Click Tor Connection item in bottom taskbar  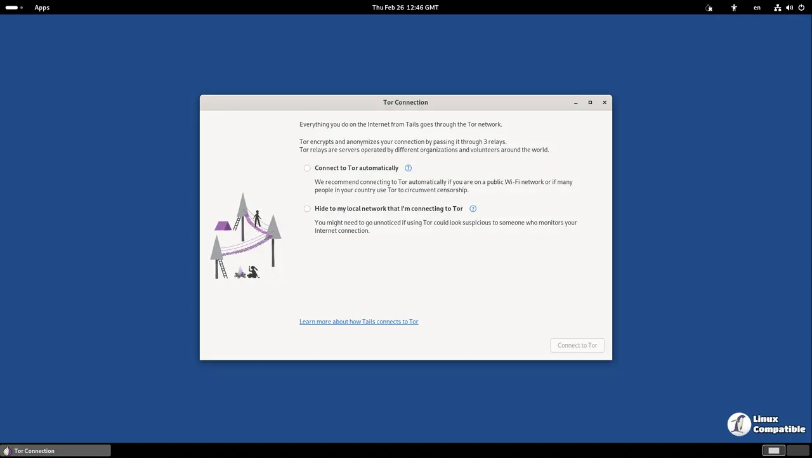click(56, 450)
